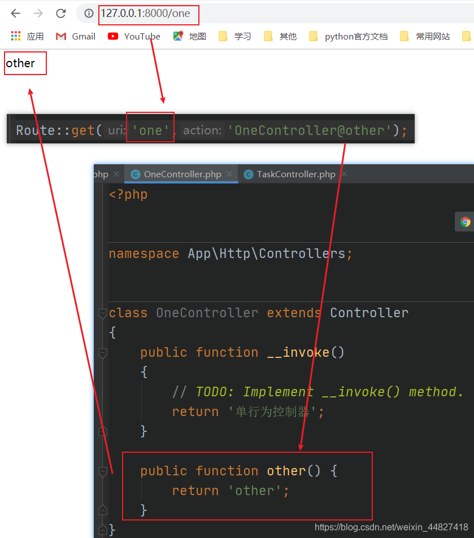
Task: Open the Apps grid icon in bookmarks bar
Action: pyautogui.click(x=16, y=36)
